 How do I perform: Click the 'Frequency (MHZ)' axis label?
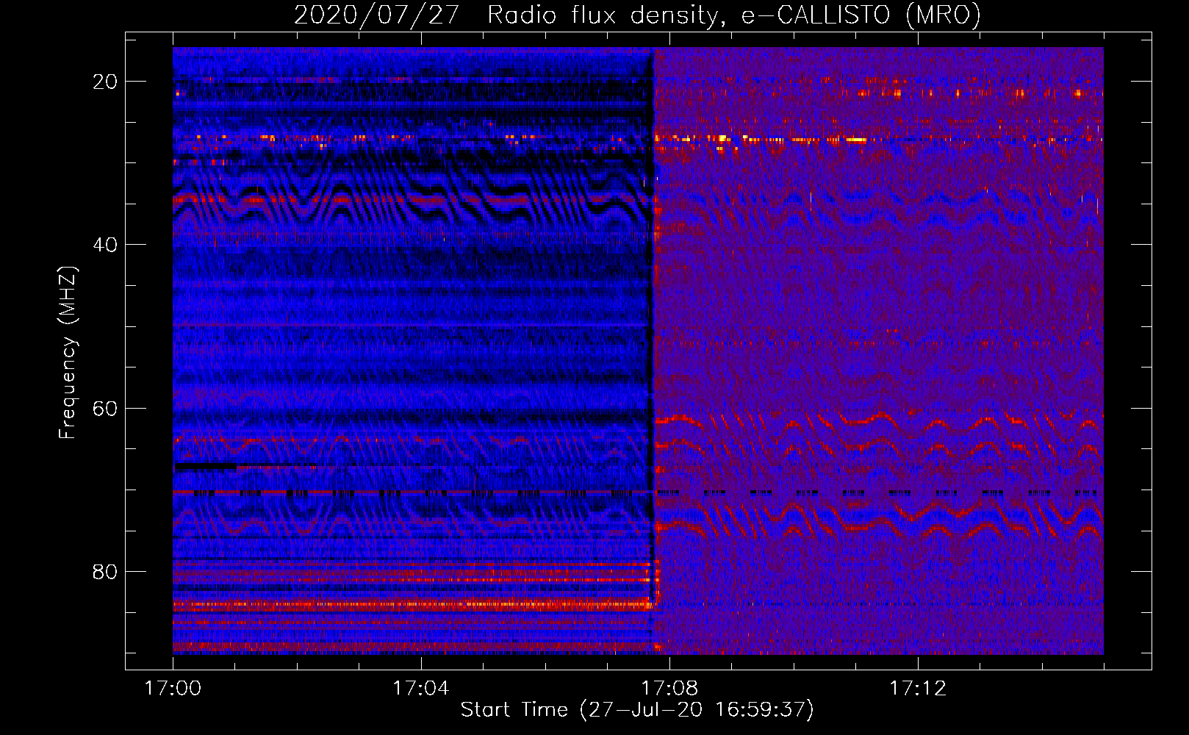[68, 353]
